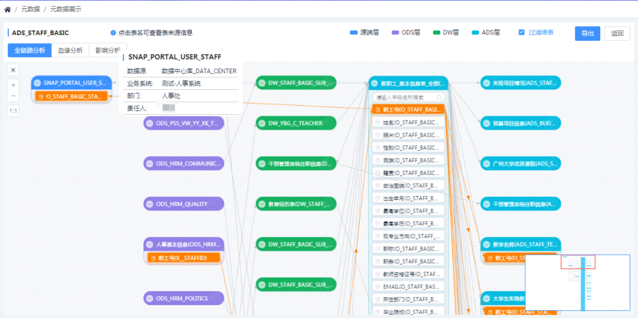
Task: Open the 教学名师(ADS_STAFF_TE table node
Action: coord(521,244)
